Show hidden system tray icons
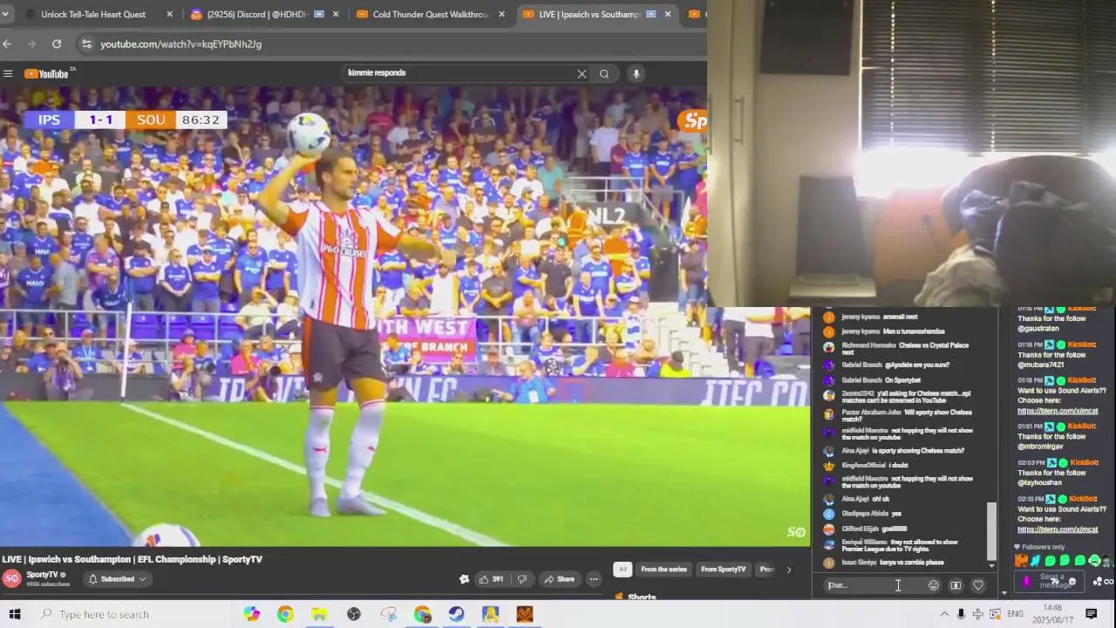 click(944, 614)
